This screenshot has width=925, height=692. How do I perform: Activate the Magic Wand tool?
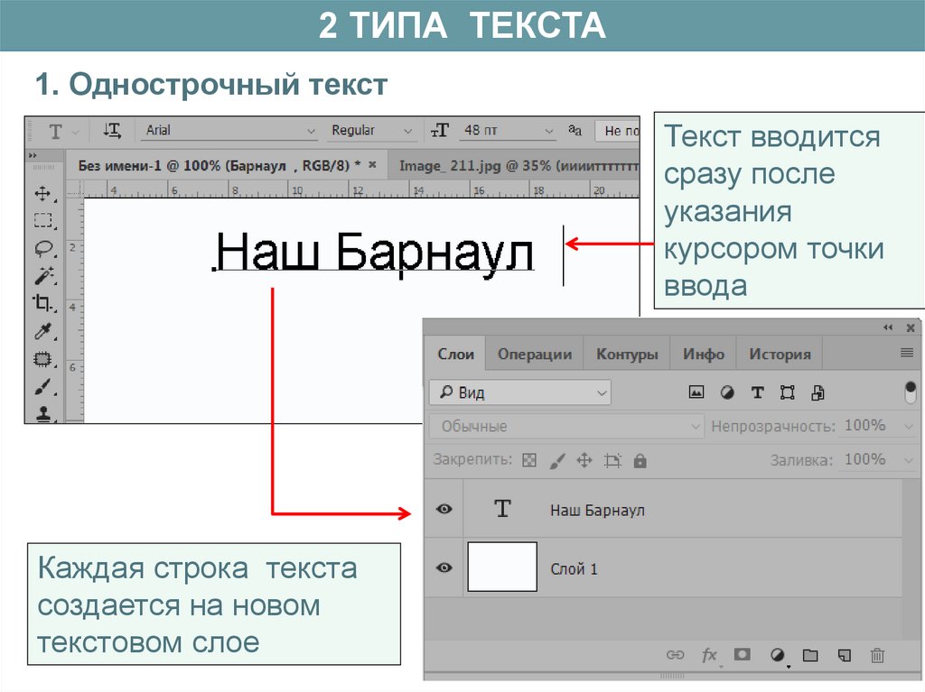coord(42,275)
